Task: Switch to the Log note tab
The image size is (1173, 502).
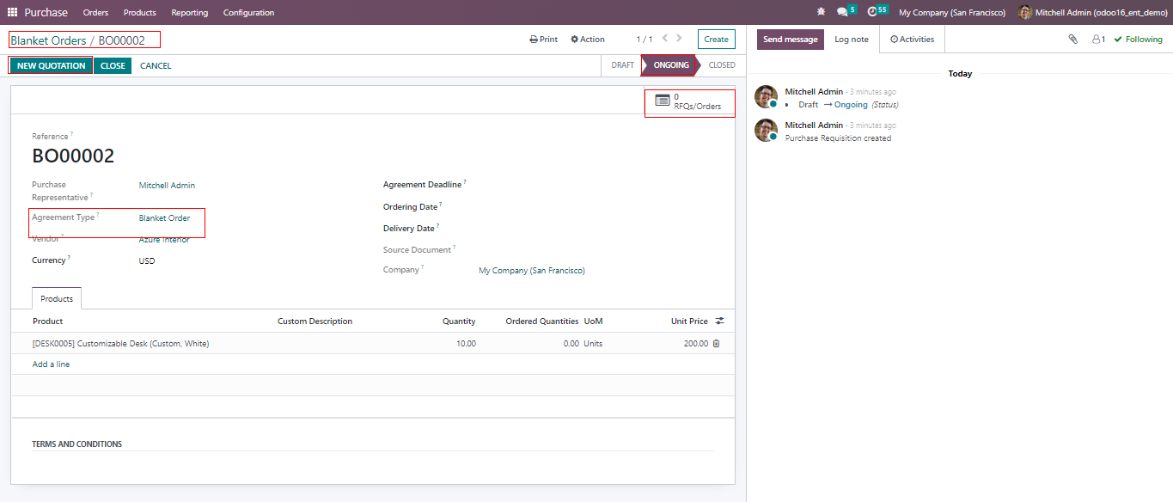Action: [851, 40]
